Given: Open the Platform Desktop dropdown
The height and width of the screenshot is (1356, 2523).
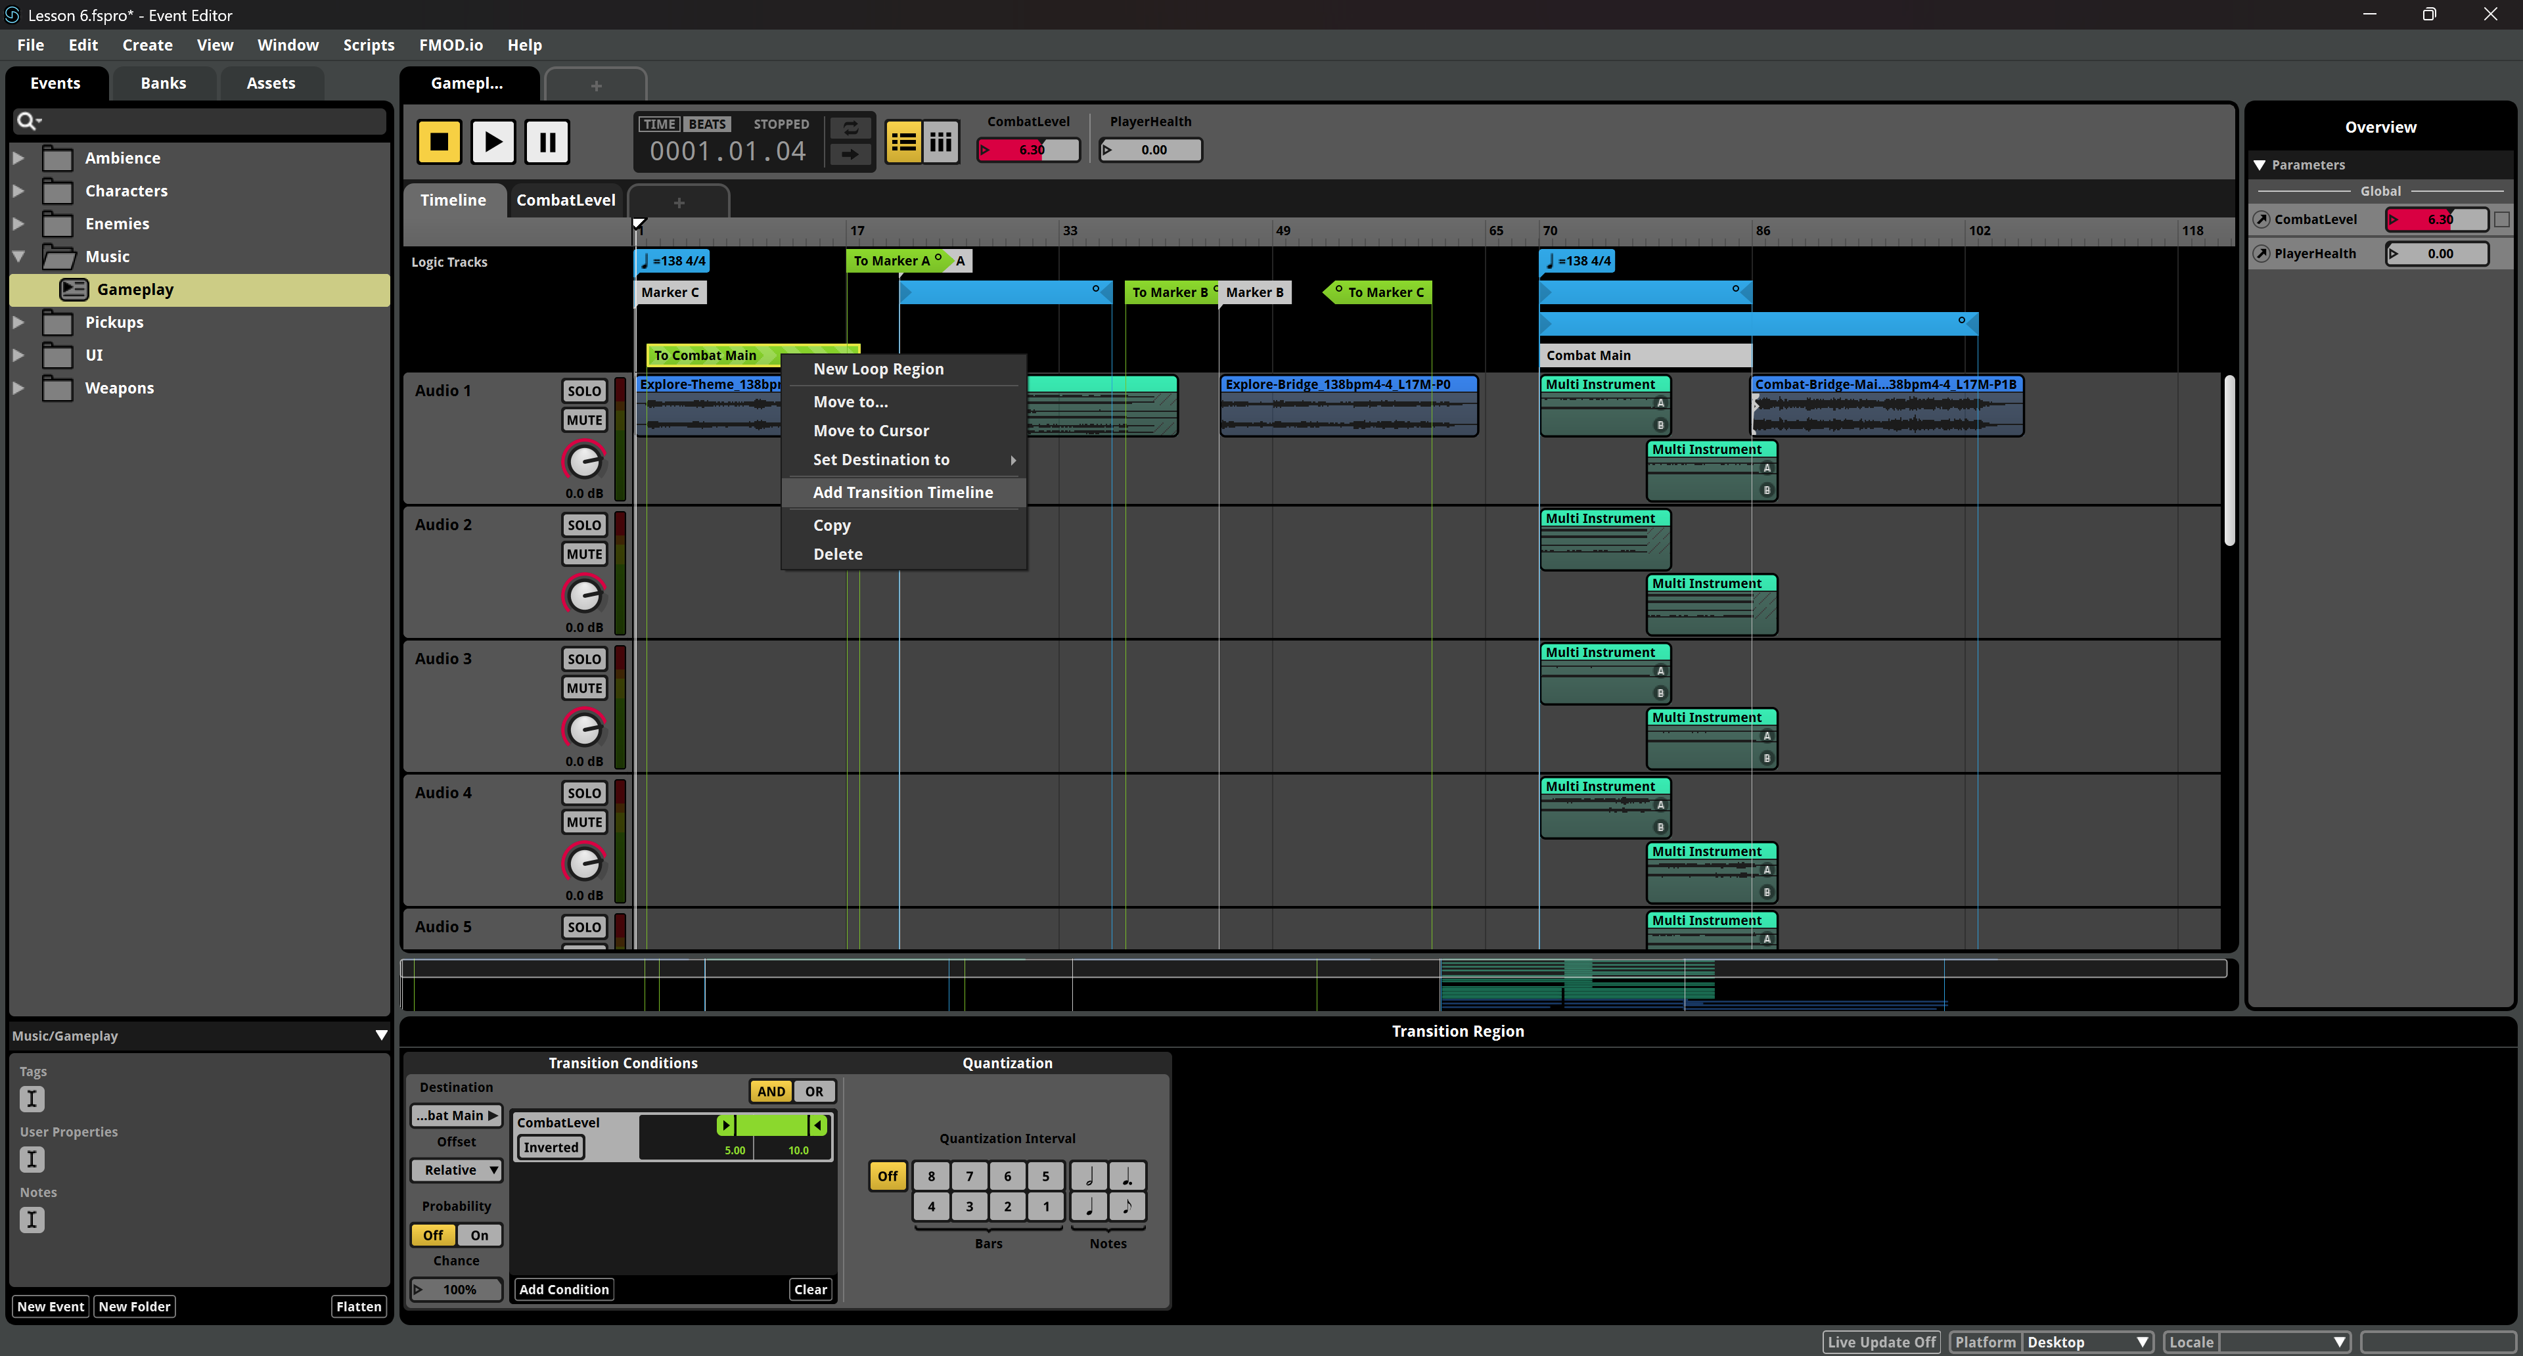Looking at the screenshot, I should (x=2087, y=1342).
